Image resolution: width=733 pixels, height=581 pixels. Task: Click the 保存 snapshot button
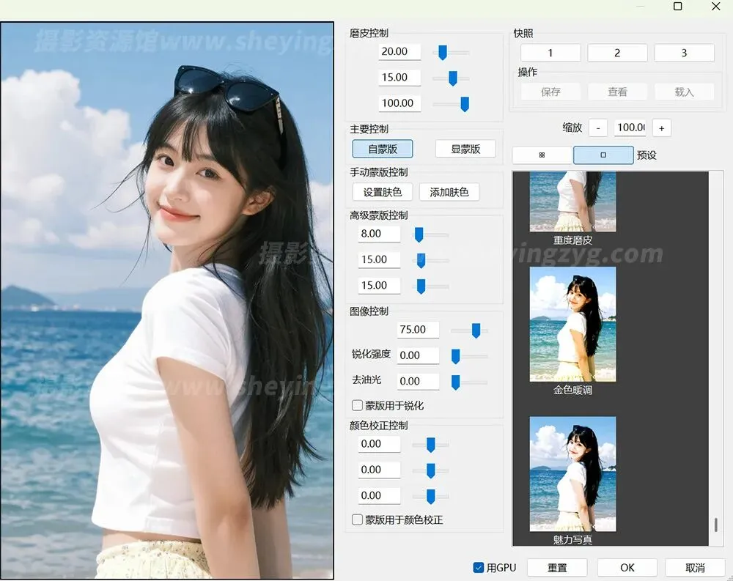coord(550,92)
